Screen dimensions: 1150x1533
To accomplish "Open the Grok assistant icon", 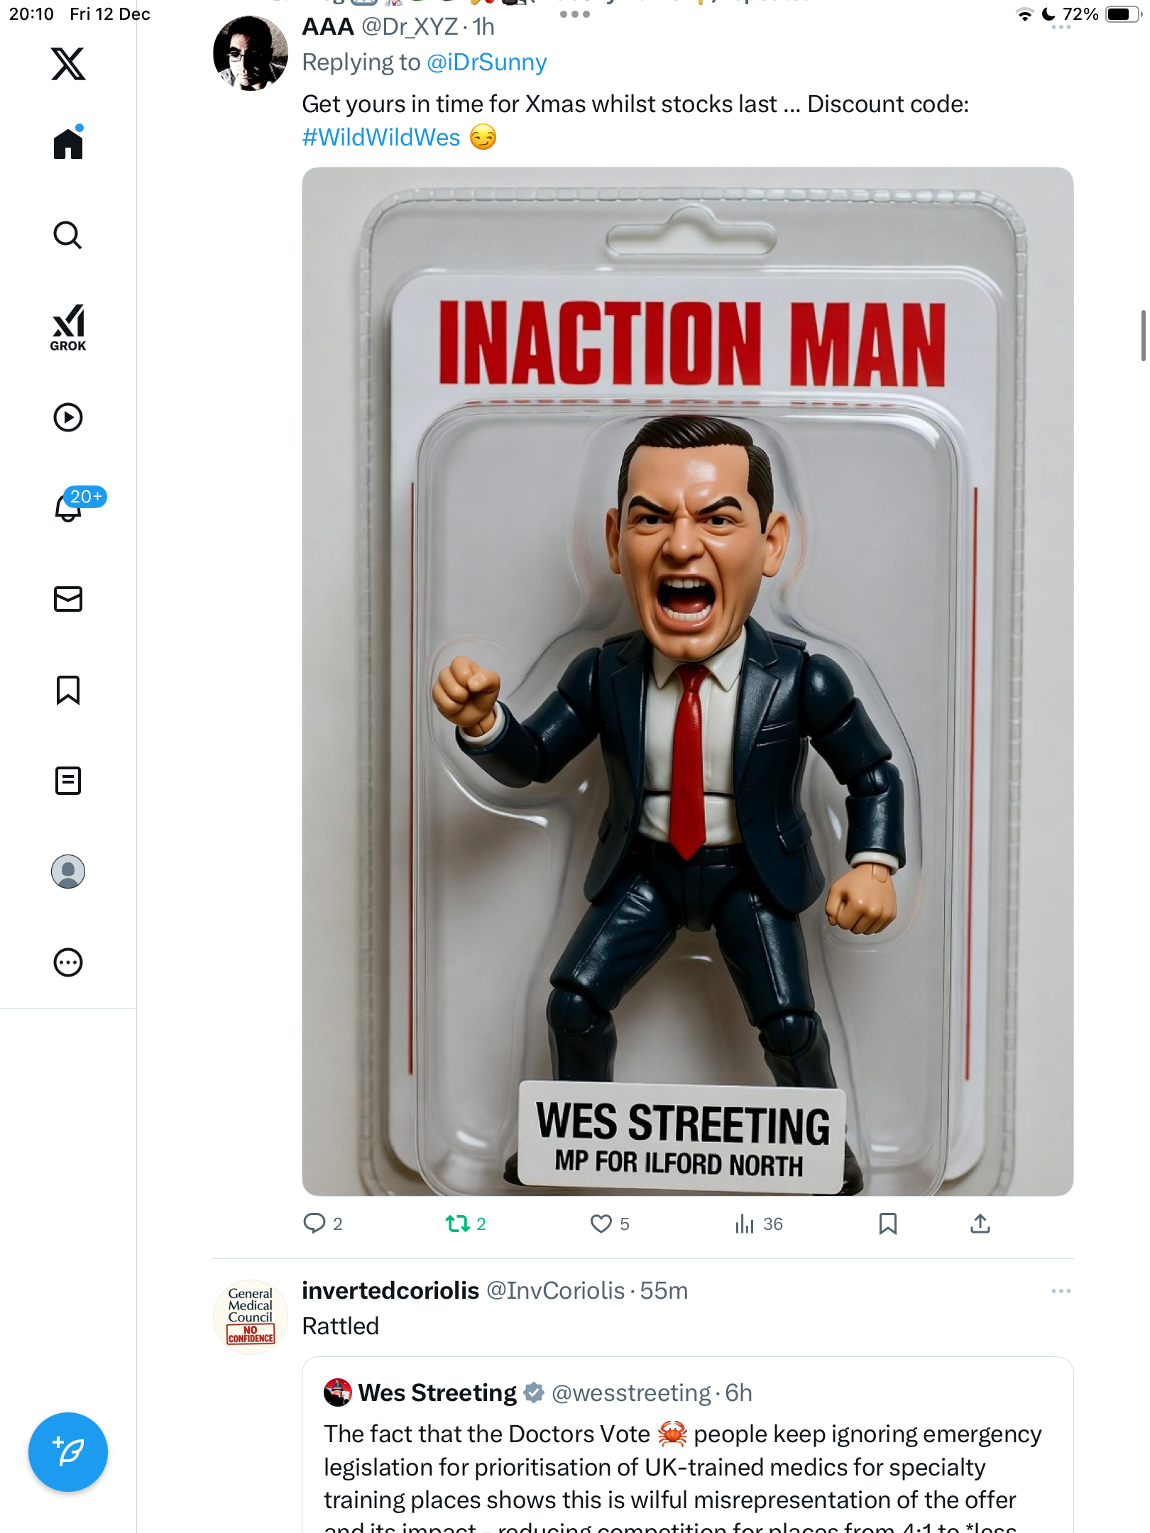I will (68, 327).
